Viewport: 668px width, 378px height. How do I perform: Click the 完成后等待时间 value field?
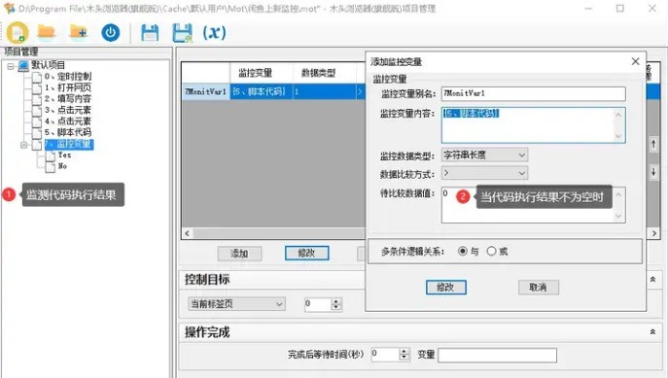pos(385,355)
